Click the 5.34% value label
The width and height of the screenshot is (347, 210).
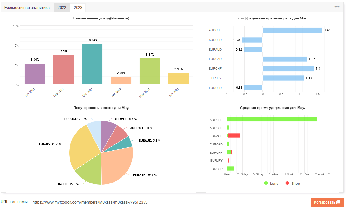click(35, 60)
